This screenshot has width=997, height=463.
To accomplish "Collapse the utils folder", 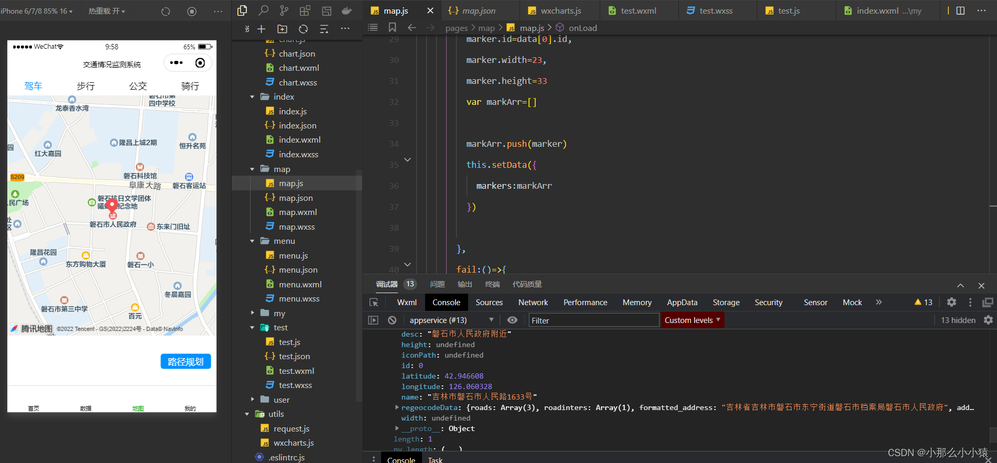I will point(247,414).
